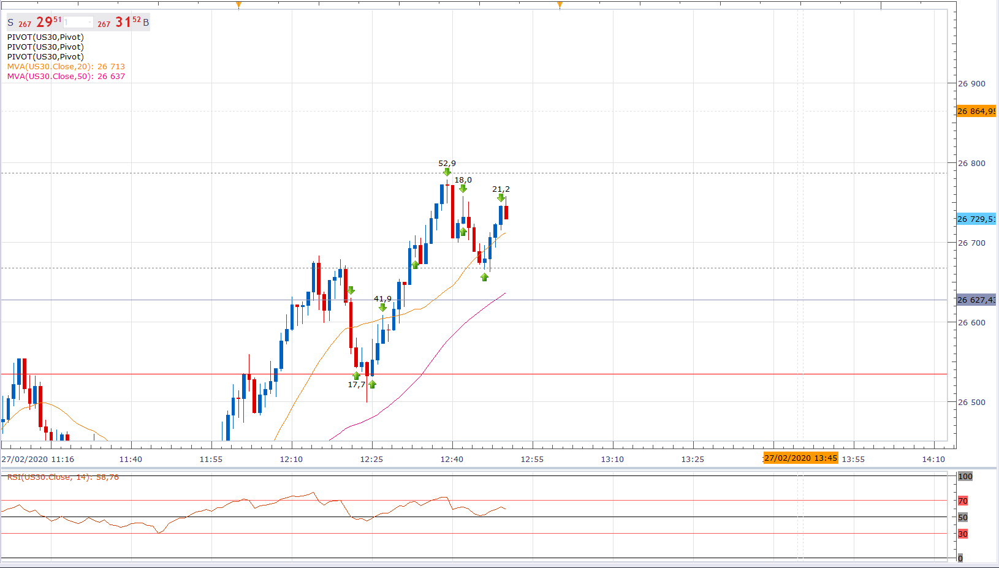Click the RSI 30 oversold level label
999x568 pixels.
(x=963, y=534)
